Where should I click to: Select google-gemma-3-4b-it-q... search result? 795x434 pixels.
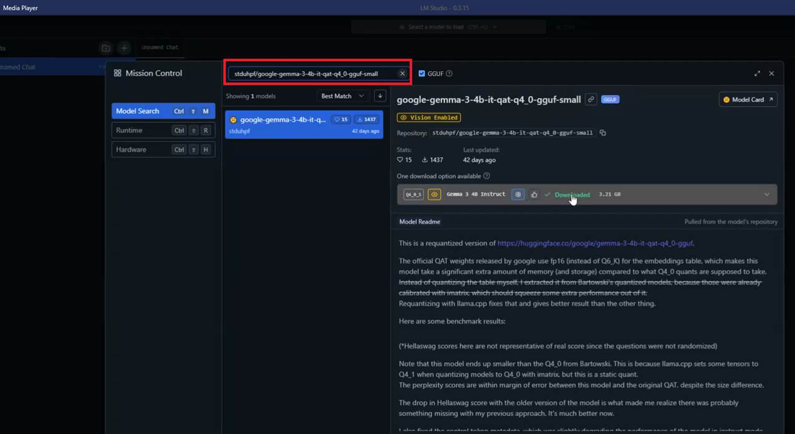coord(304,125)
